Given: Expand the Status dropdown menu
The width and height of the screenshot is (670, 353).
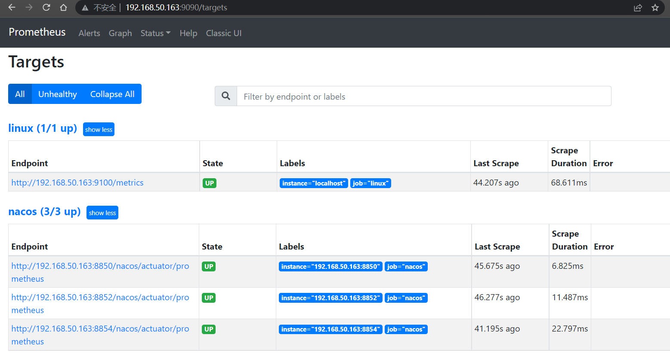Looking at the screenshot, I should click(155, 33).
